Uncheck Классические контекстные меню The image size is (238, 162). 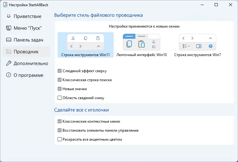(x=60, y=121)
